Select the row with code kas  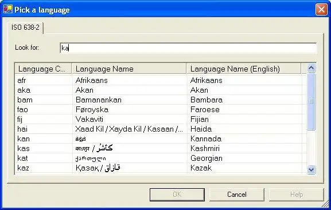[x=161, y=149]
